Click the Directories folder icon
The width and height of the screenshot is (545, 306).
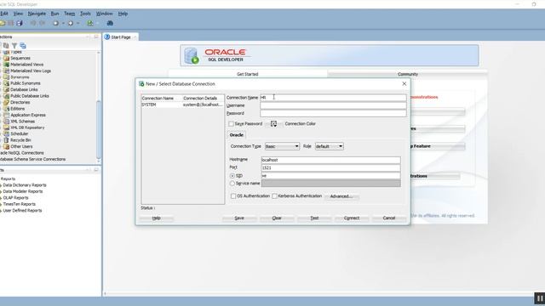click(6, 102)
